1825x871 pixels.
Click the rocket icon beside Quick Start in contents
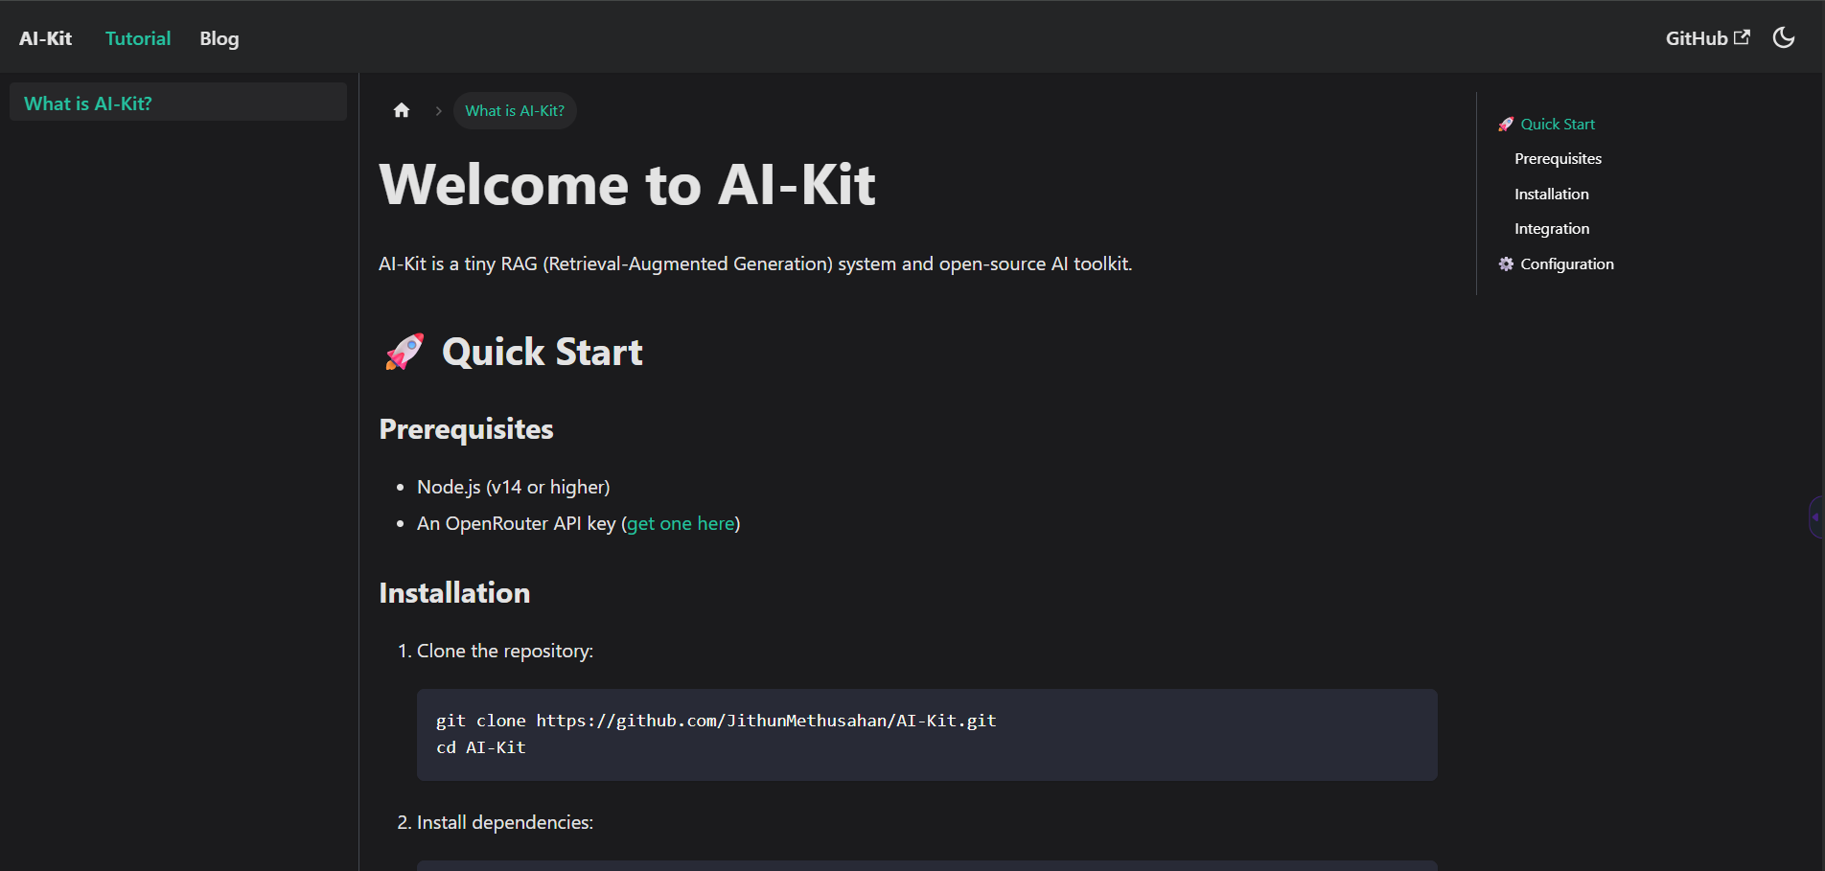point(1506,124)
